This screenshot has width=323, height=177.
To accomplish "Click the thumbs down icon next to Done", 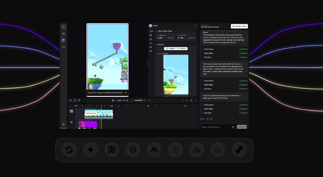I will click(211, 119).
